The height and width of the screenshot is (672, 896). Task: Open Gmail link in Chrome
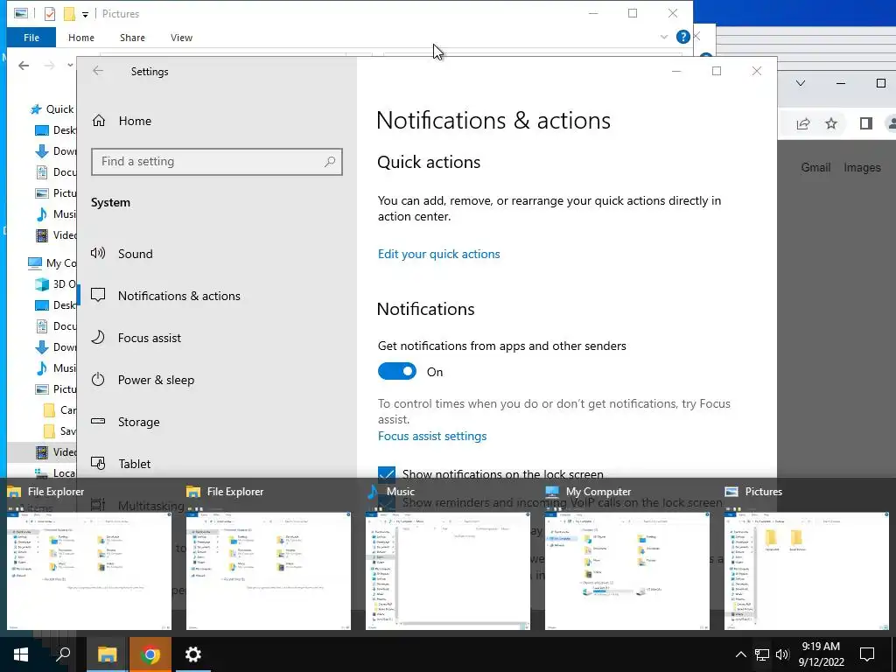pos(815,167)
